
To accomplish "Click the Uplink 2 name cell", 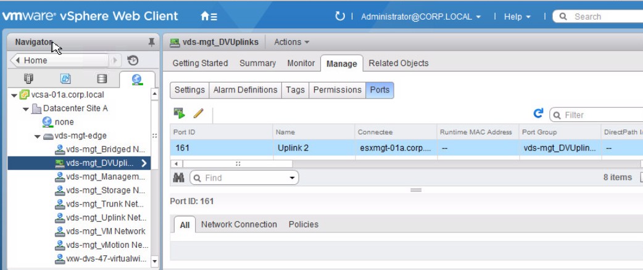I will click(x=313, y=148).
